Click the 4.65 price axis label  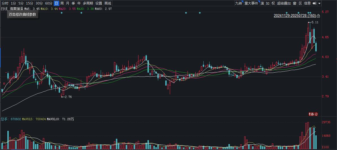point(325,37)
